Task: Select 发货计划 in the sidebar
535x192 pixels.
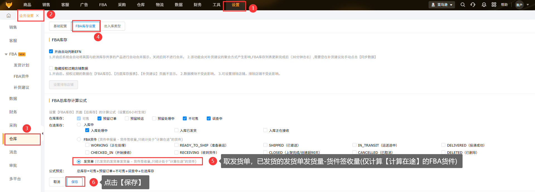Action: [x=21, y=65]
